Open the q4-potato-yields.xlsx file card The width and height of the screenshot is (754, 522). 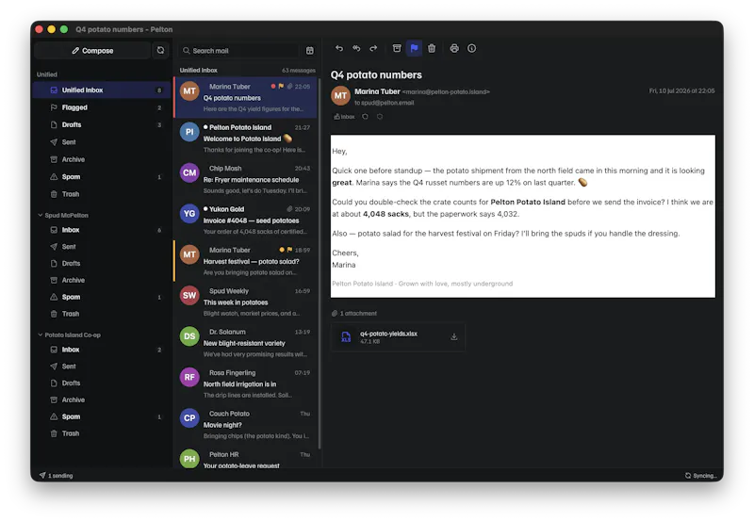(x=398, y=337)
